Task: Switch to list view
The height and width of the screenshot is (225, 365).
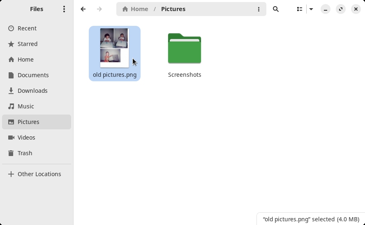Action: [x=300, y=9]
